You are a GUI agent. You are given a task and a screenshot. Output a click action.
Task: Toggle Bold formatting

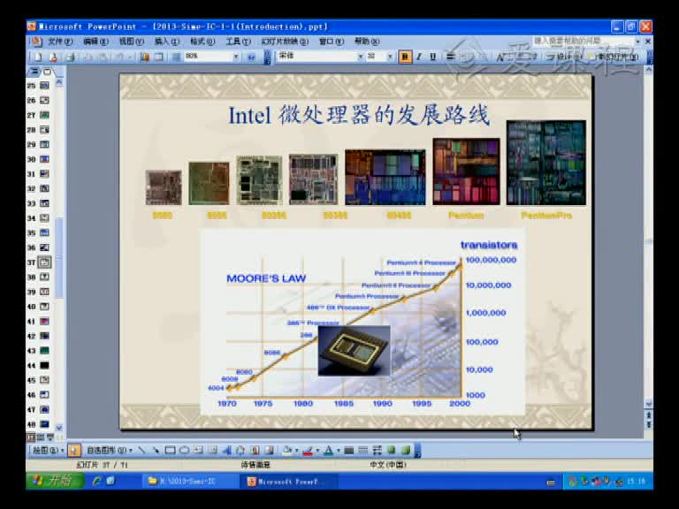[x=405, y=57]
